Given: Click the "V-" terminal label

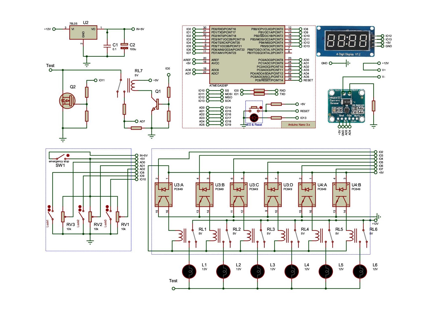Looking at the screenshot, I should pyautogui.click(x=383, y=77).
